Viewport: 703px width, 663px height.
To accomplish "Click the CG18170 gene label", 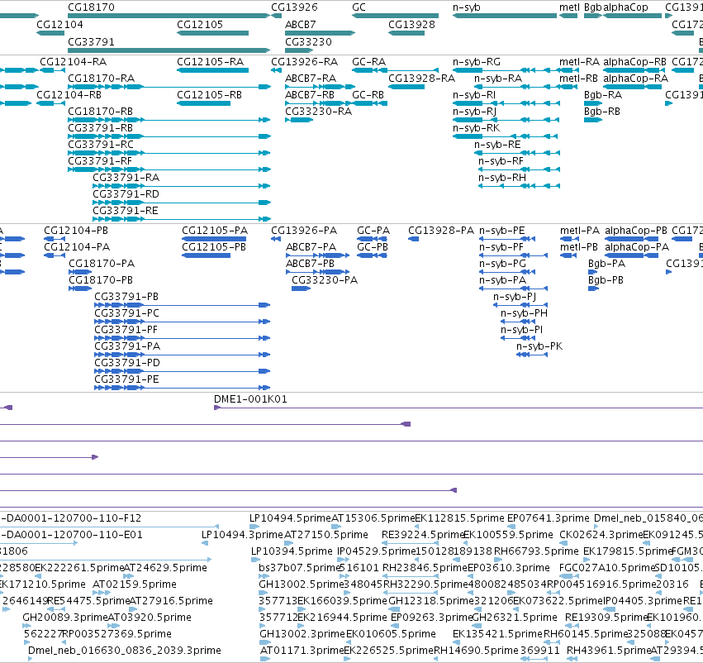I will (91, 7).
